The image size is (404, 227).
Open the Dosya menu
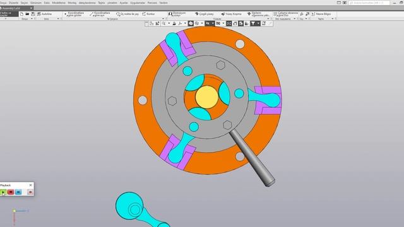click(3, 3)
